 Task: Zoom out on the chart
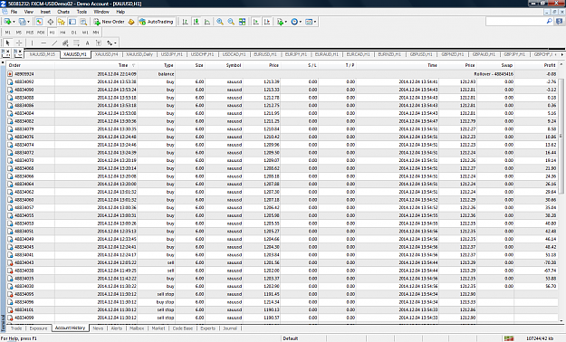(x=231, y=22)
